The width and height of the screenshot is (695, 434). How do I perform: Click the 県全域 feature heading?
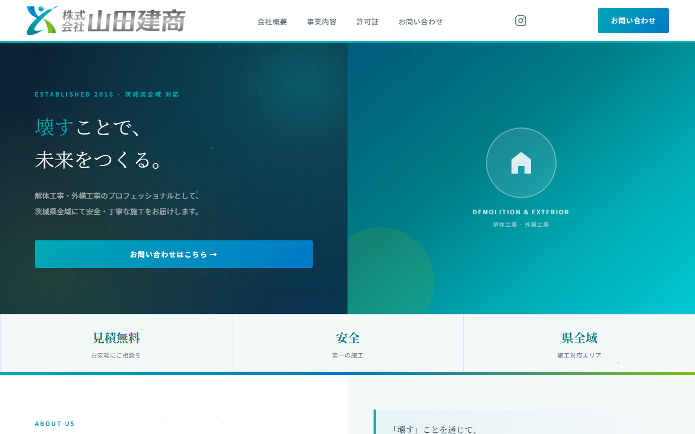(x=579, y=338)
